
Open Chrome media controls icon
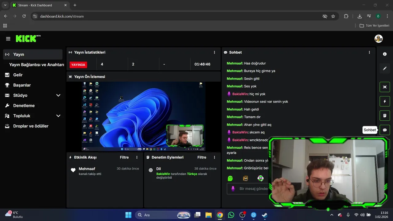369,16
